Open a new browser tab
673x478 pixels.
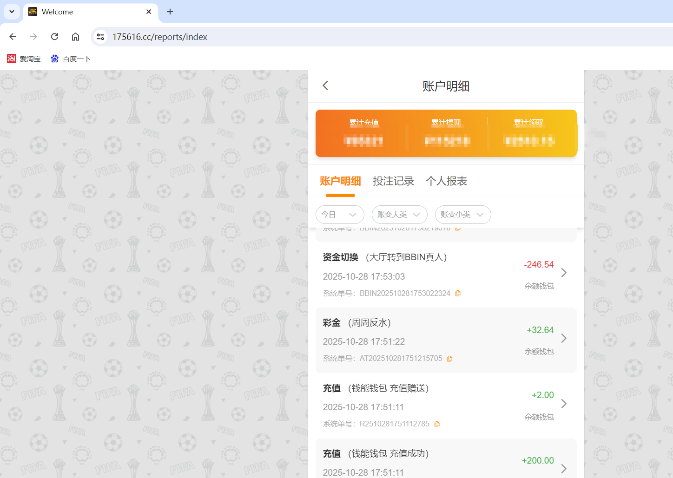tap(170, 12)
